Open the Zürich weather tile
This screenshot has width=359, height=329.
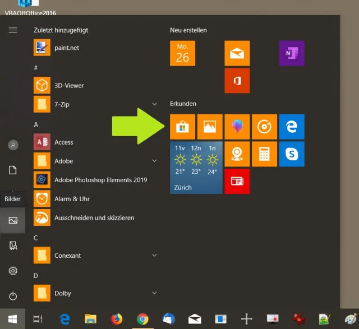pos(196,168)
